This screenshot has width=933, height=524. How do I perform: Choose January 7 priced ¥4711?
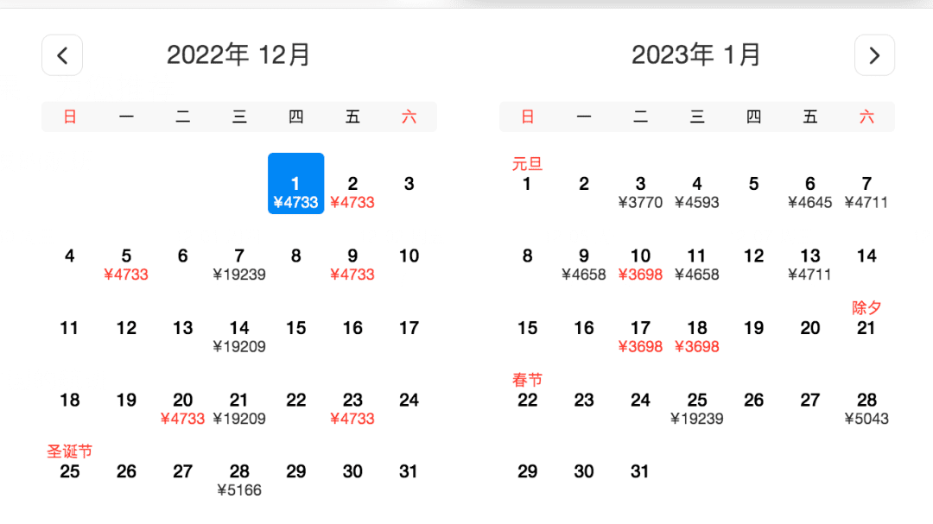(866, 192)
